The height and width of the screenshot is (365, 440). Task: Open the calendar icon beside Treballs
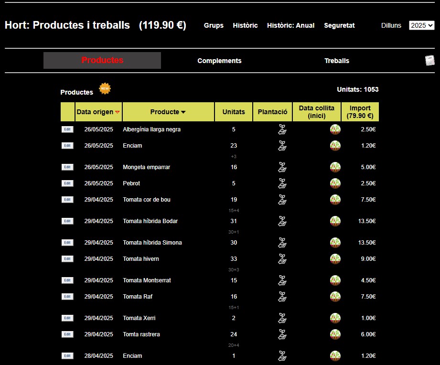click(x=429, y=61)
